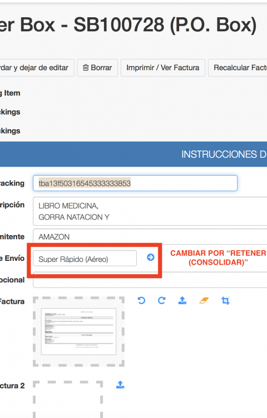Rotate invoice image clockwise
This screenshot has height=418, width=267.
[162, 300]
